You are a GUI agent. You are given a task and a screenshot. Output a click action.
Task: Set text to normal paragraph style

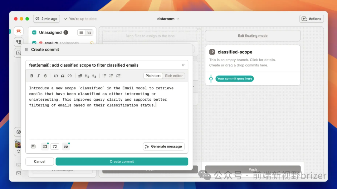(80, 76)
